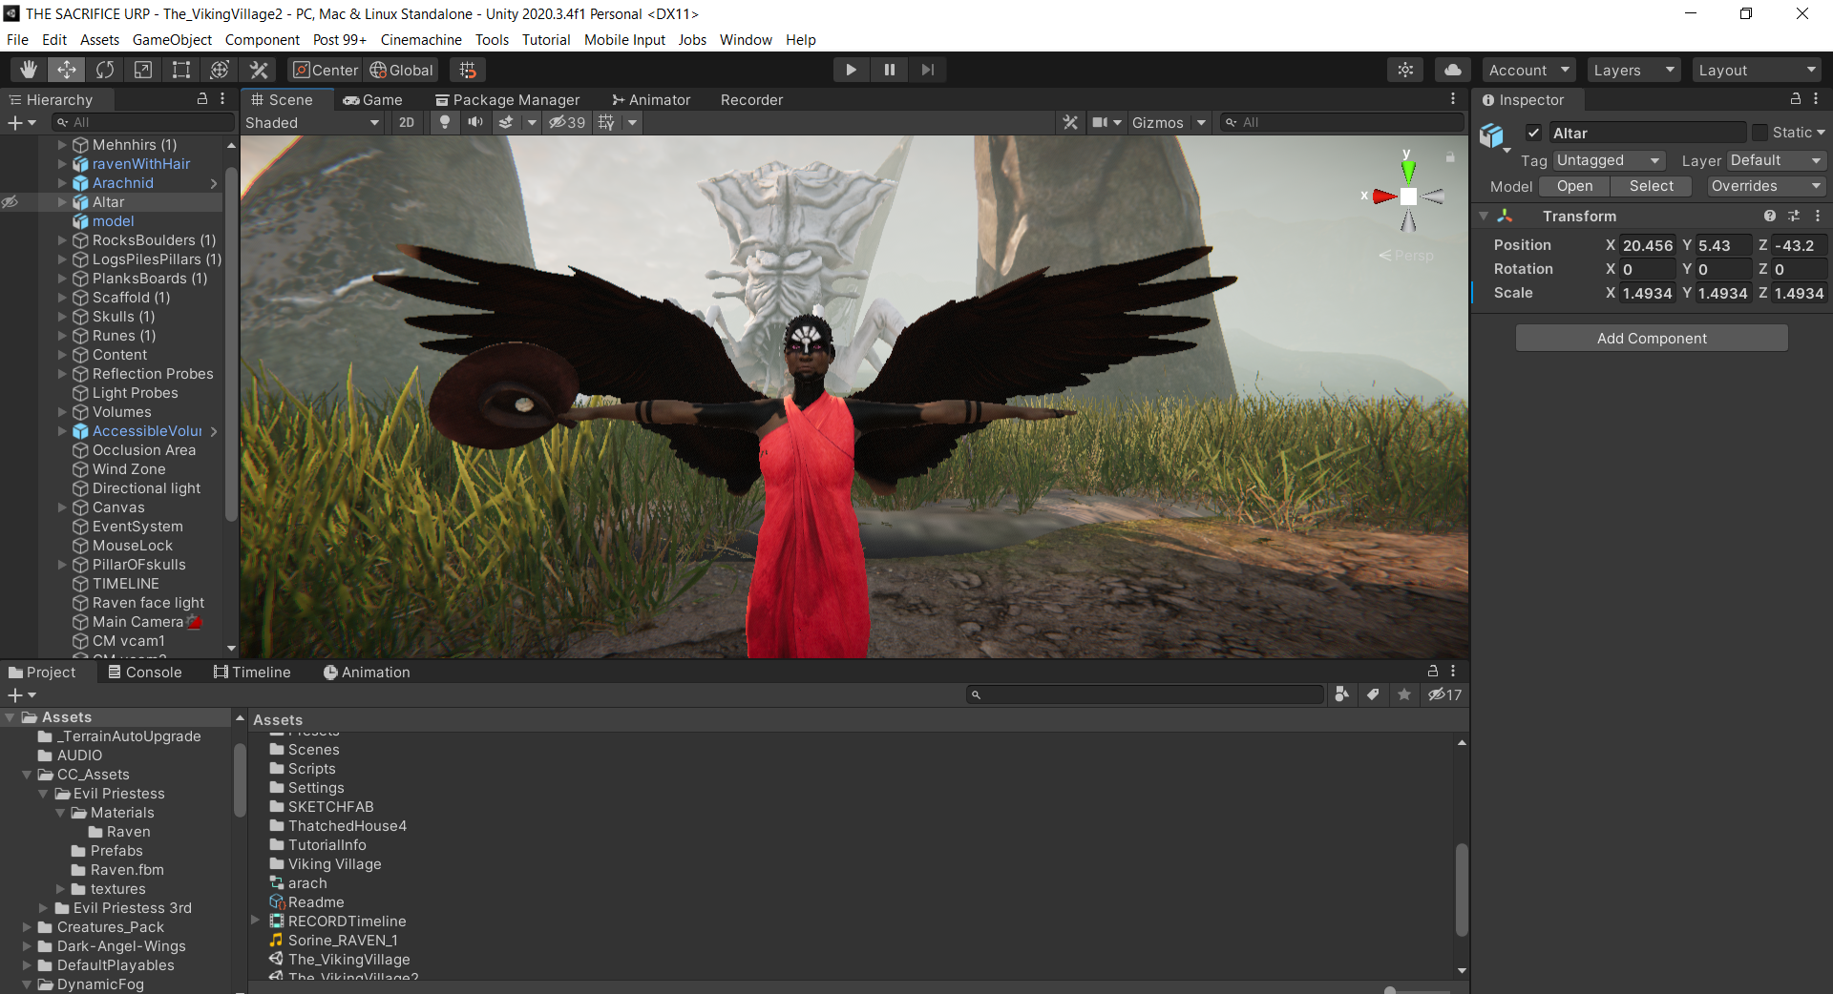This screenshot has width=1833, height=994.
Task: Open scene component tools icon
Action: [1070, 122]
